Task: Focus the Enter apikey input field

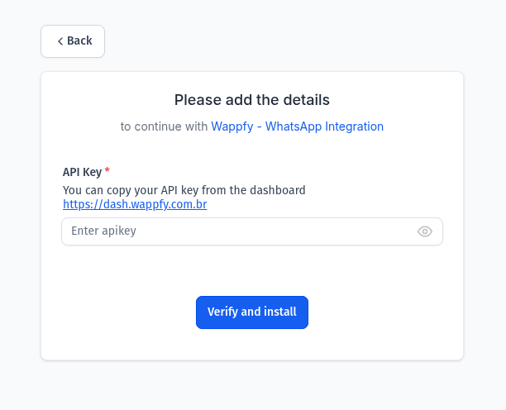Action: pos(252,231)
